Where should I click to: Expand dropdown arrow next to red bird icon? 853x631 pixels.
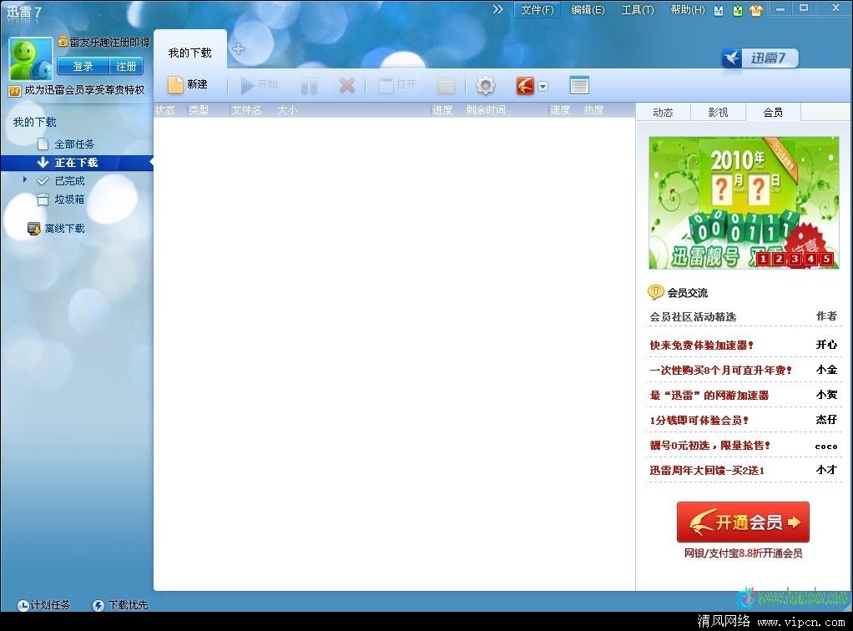[x=543, y=86]
